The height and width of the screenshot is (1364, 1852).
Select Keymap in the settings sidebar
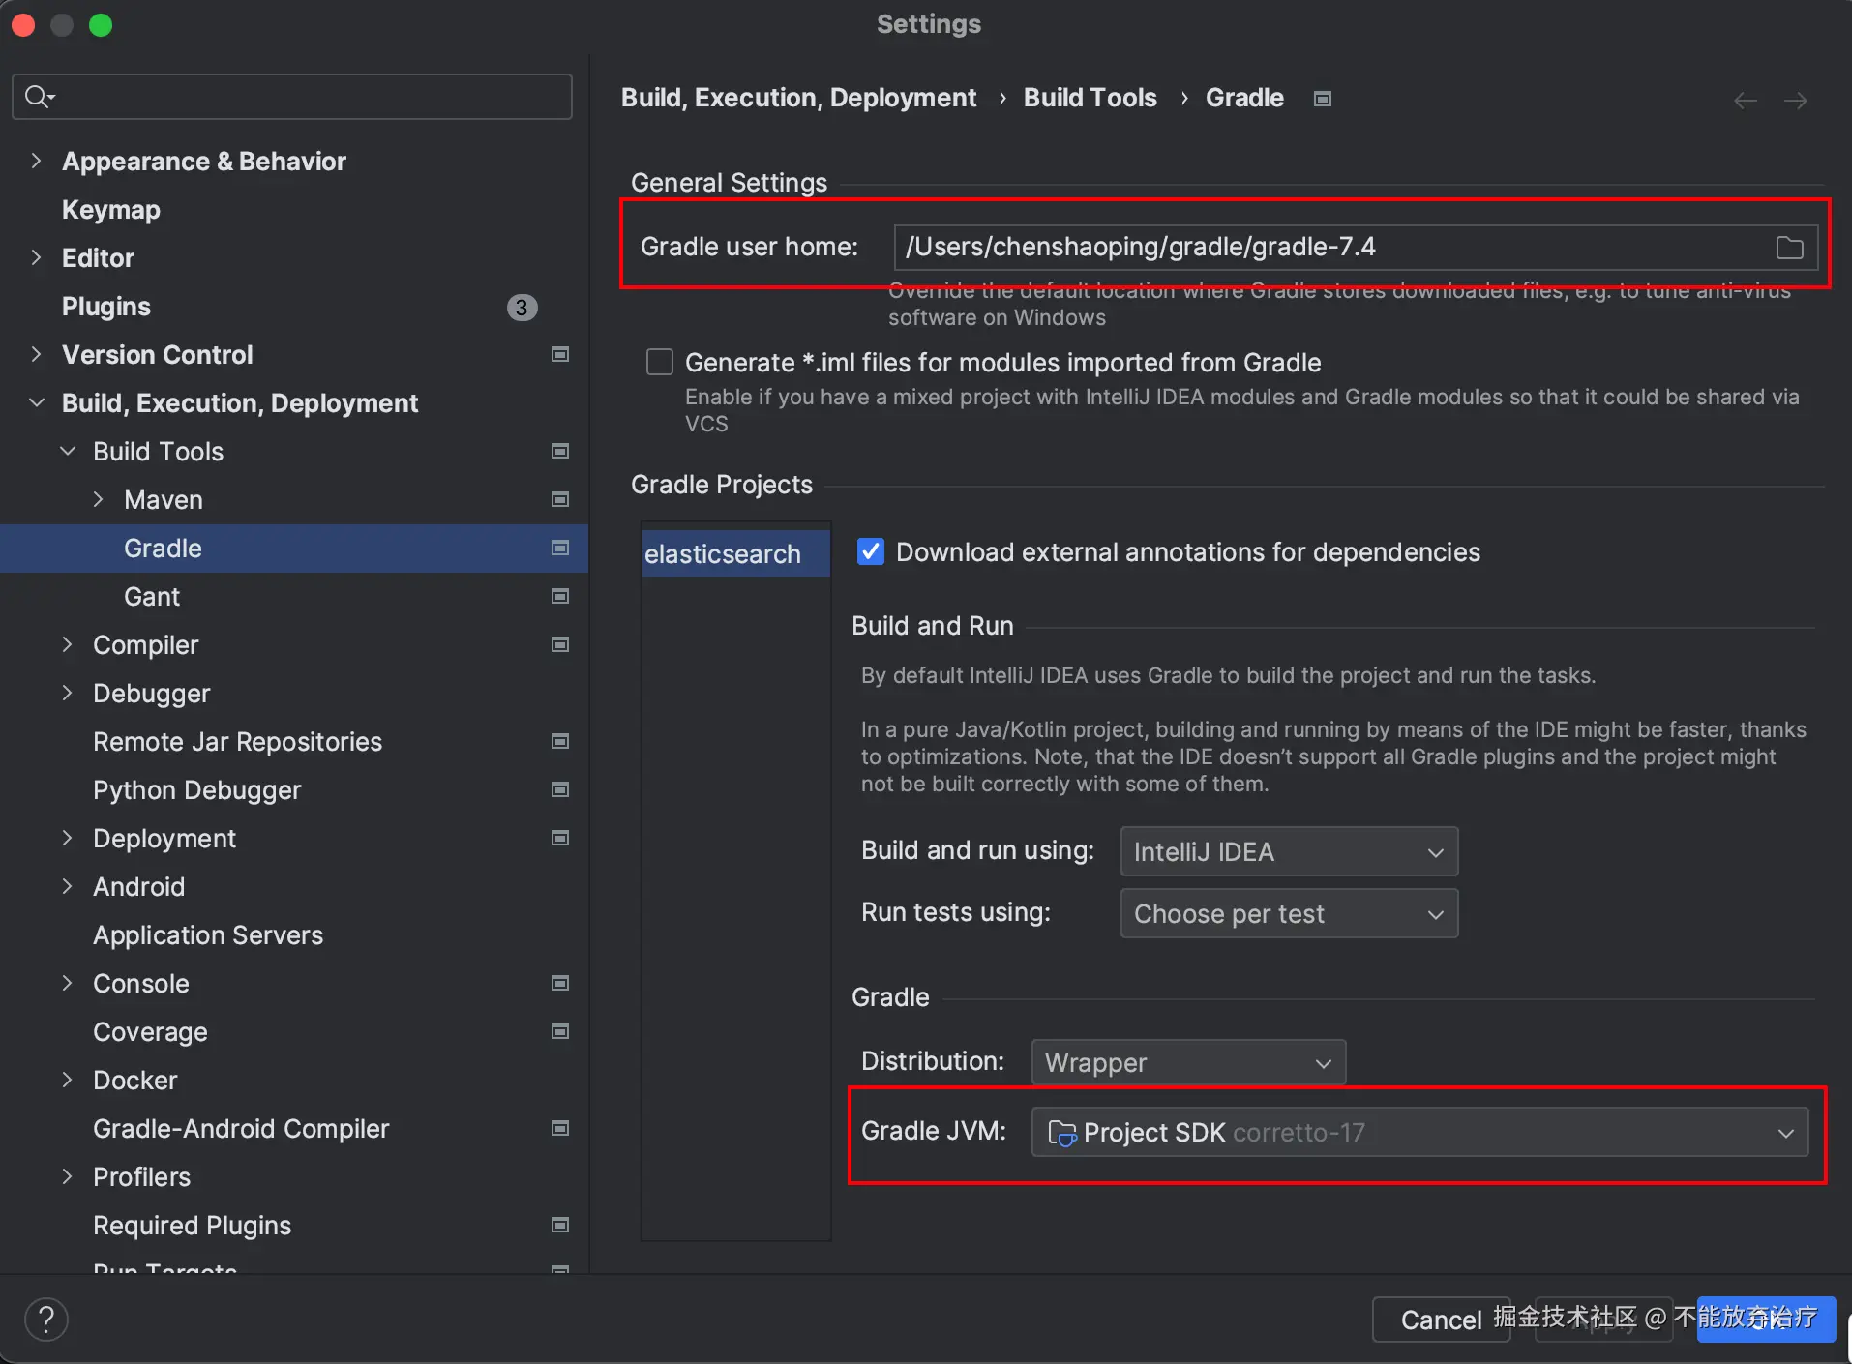[x=111, y=210]
